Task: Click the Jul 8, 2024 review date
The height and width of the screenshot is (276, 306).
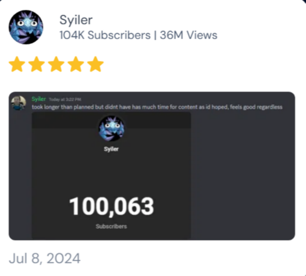Action: coord(45,259)
